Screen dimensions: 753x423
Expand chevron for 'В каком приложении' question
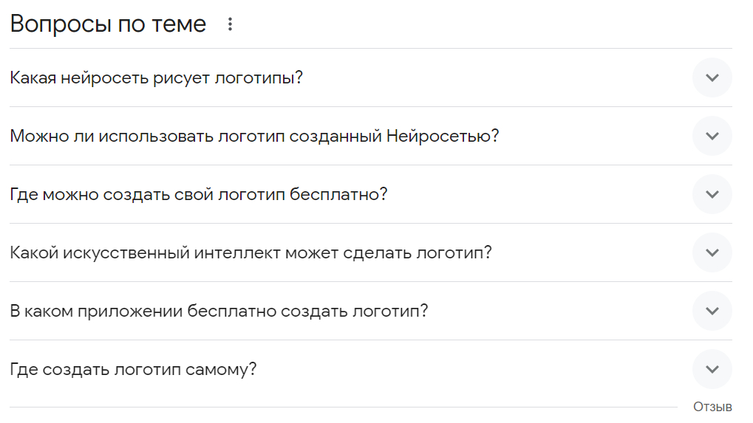[x=712, y=311]
